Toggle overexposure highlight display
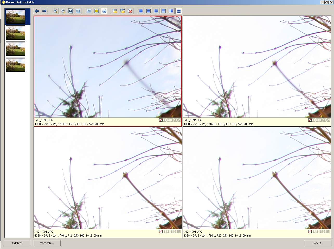This screenshot has width=334, height=249. (97, 11)
